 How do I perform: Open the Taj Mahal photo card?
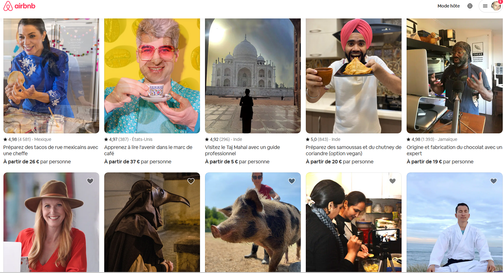pos(253,76)
